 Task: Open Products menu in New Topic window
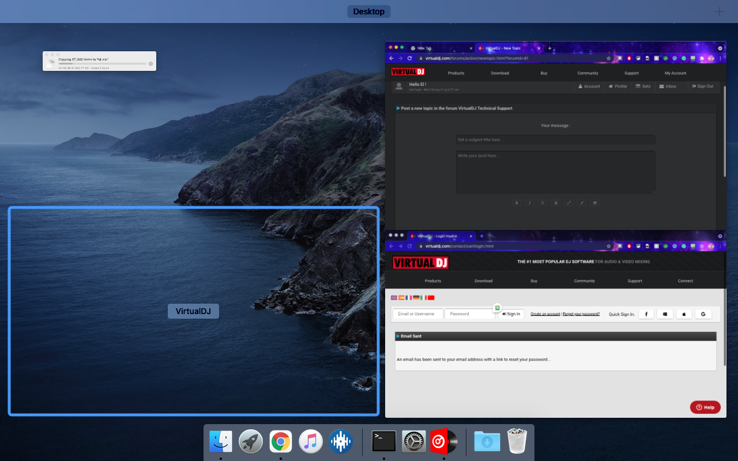tap(456, 73)
